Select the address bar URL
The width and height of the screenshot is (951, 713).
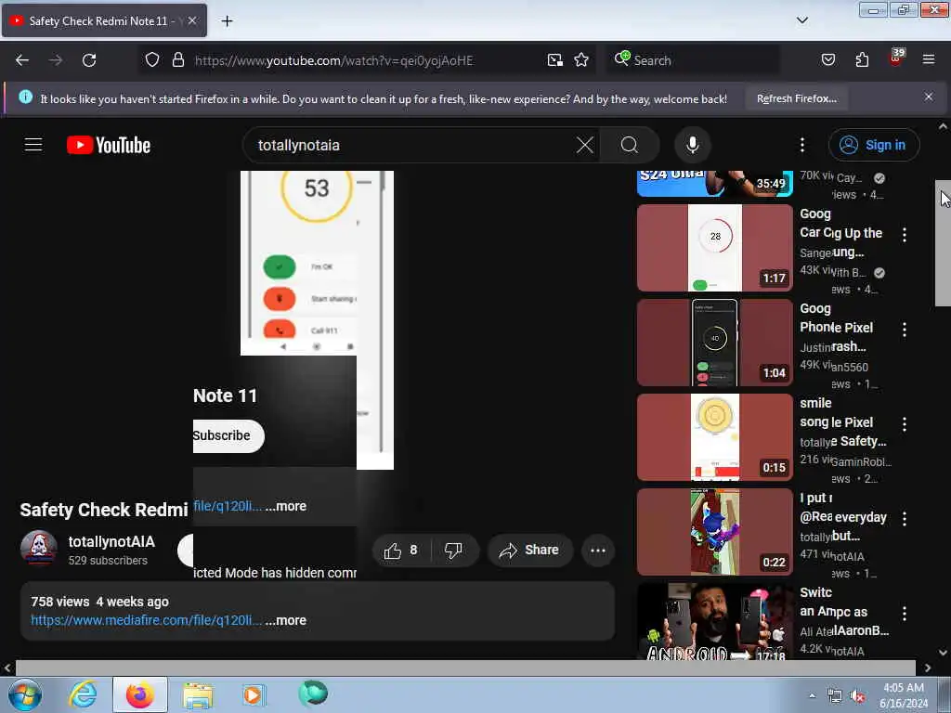[x=333, y=60]
